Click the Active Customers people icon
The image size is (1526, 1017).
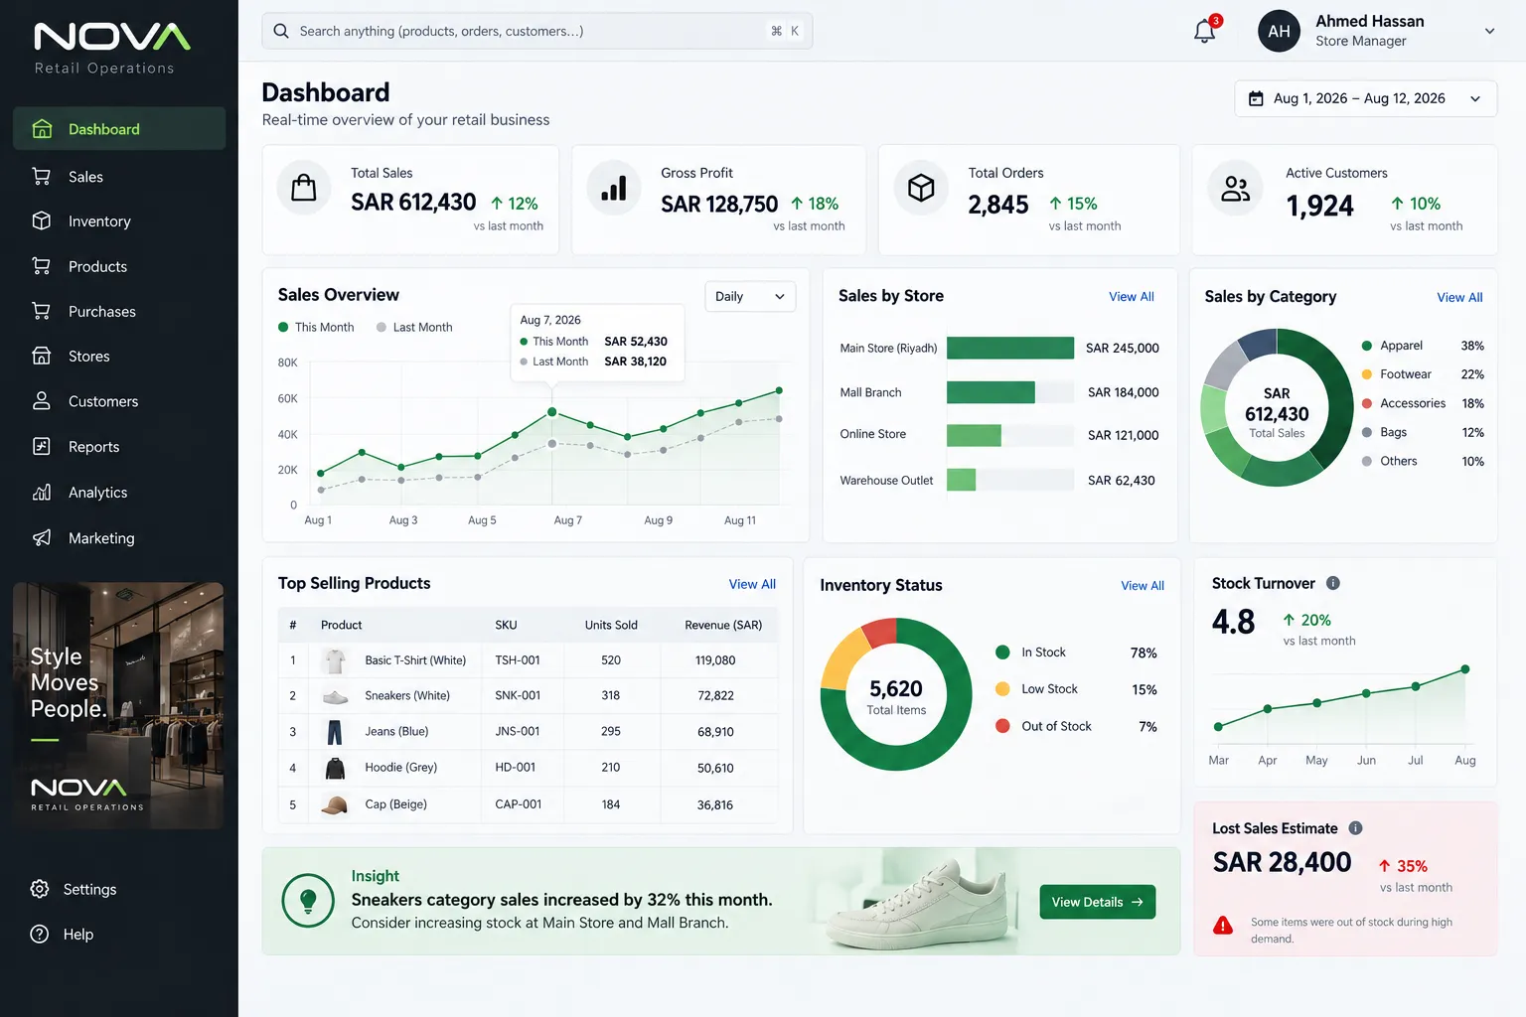coord(1235,188)
